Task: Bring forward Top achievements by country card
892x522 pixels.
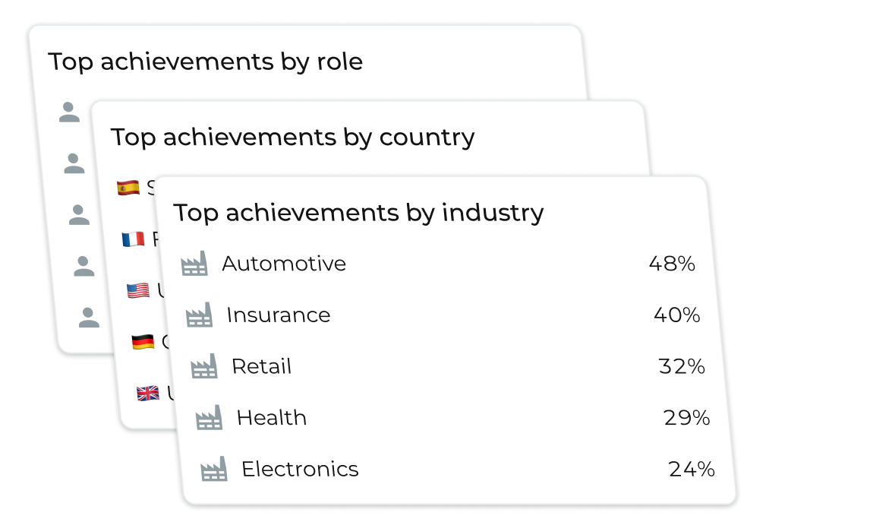Action: (x=292, y=138)
